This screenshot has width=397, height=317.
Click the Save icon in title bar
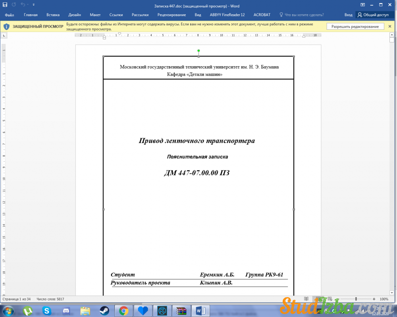5,5
